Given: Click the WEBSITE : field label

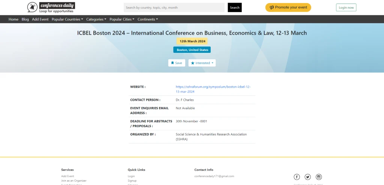Looking at the screenshot, I should [138, 87].
